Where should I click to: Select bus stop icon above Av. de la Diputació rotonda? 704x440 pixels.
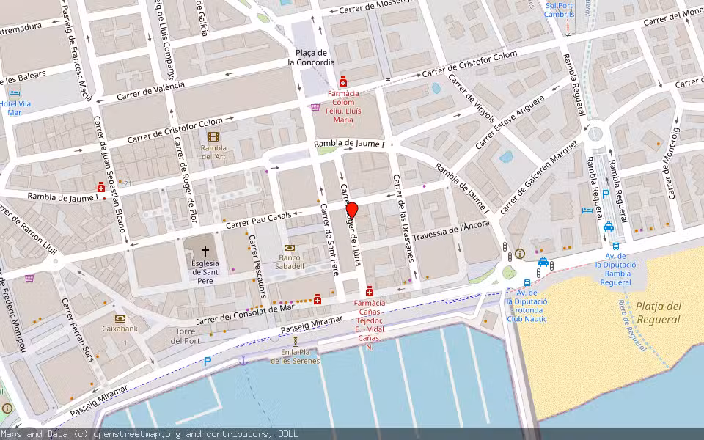pyautogui.click(x=527, y=283)
